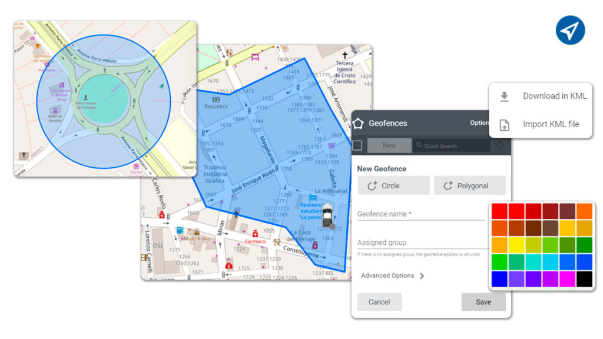This screenshot has height=339, width=603.
Task: Click the 'José Enrique Rodó' street label
Action: click(x=253, y=181)
